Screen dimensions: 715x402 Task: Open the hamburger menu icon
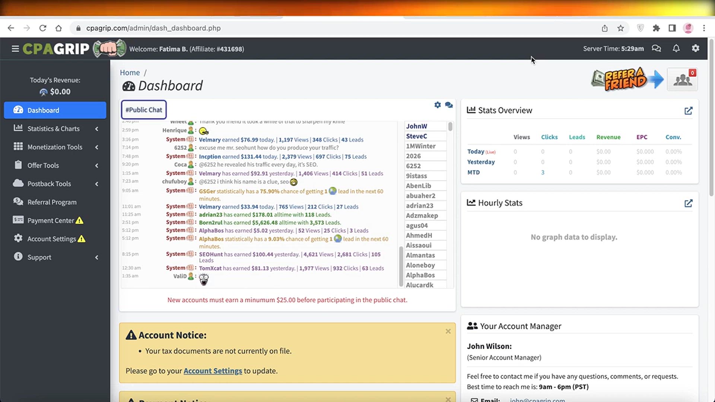pos(15,49)
